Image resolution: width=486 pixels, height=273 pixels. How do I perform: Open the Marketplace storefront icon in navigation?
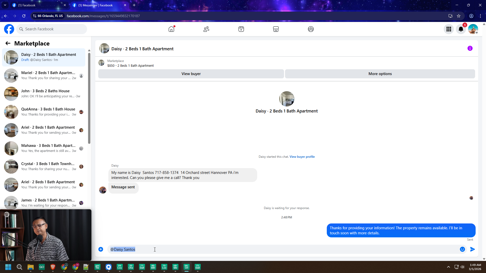pyautogui.click(x=276, y=29)
